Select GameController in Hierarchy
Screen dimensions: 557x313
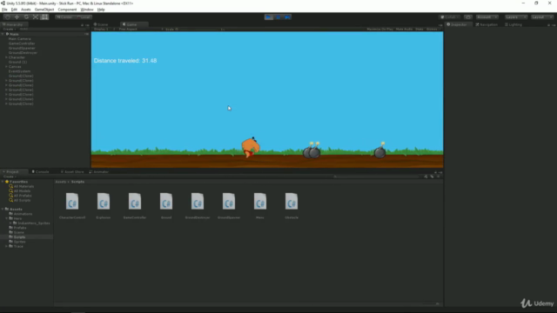(x=22, y=43)
